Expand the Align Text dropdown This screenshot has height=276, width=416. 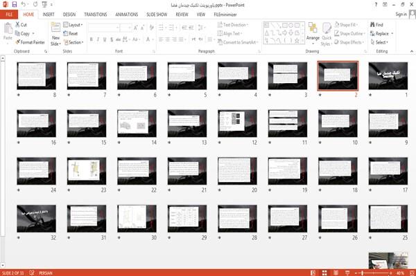click(x=229, y=34)
